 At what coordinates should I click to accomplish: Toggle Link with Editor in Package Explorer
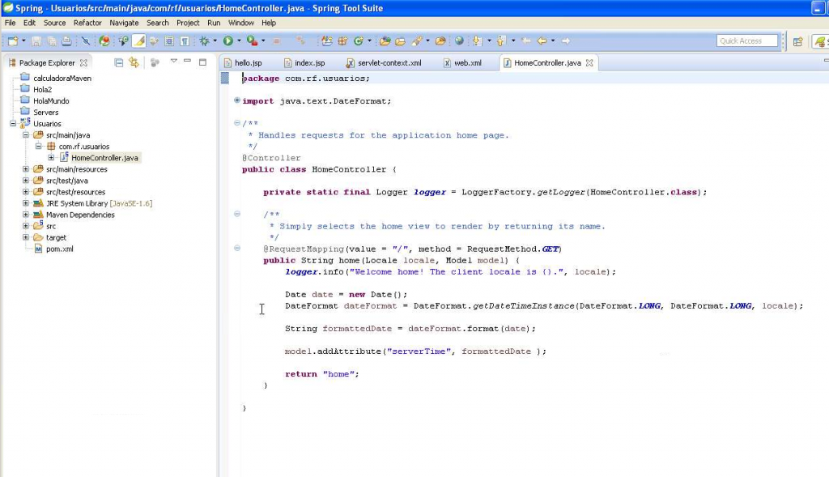(134, 62)
